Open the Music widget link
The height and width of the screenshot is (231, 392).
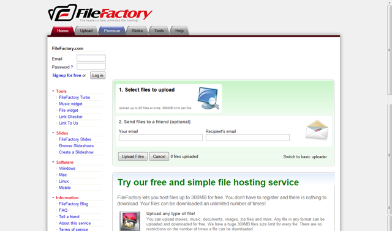click(x=70, y=104)
